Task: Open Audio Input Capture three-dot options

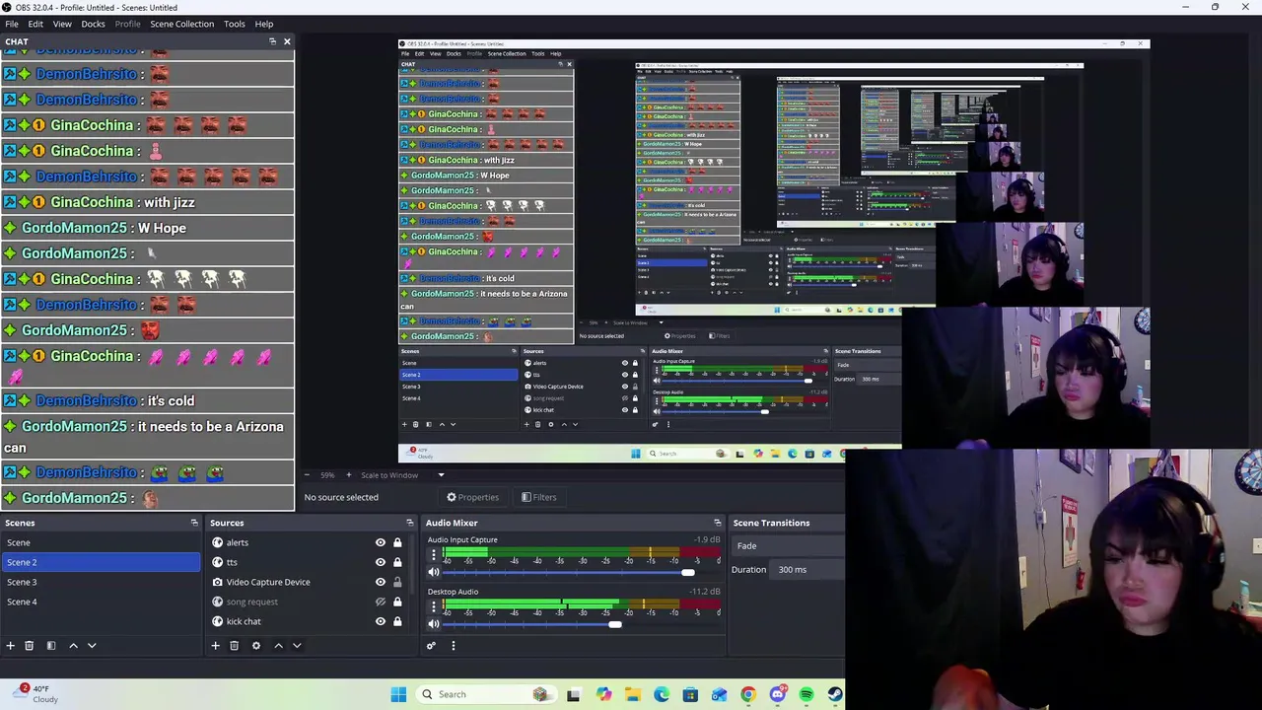Action: pos(434,555)
